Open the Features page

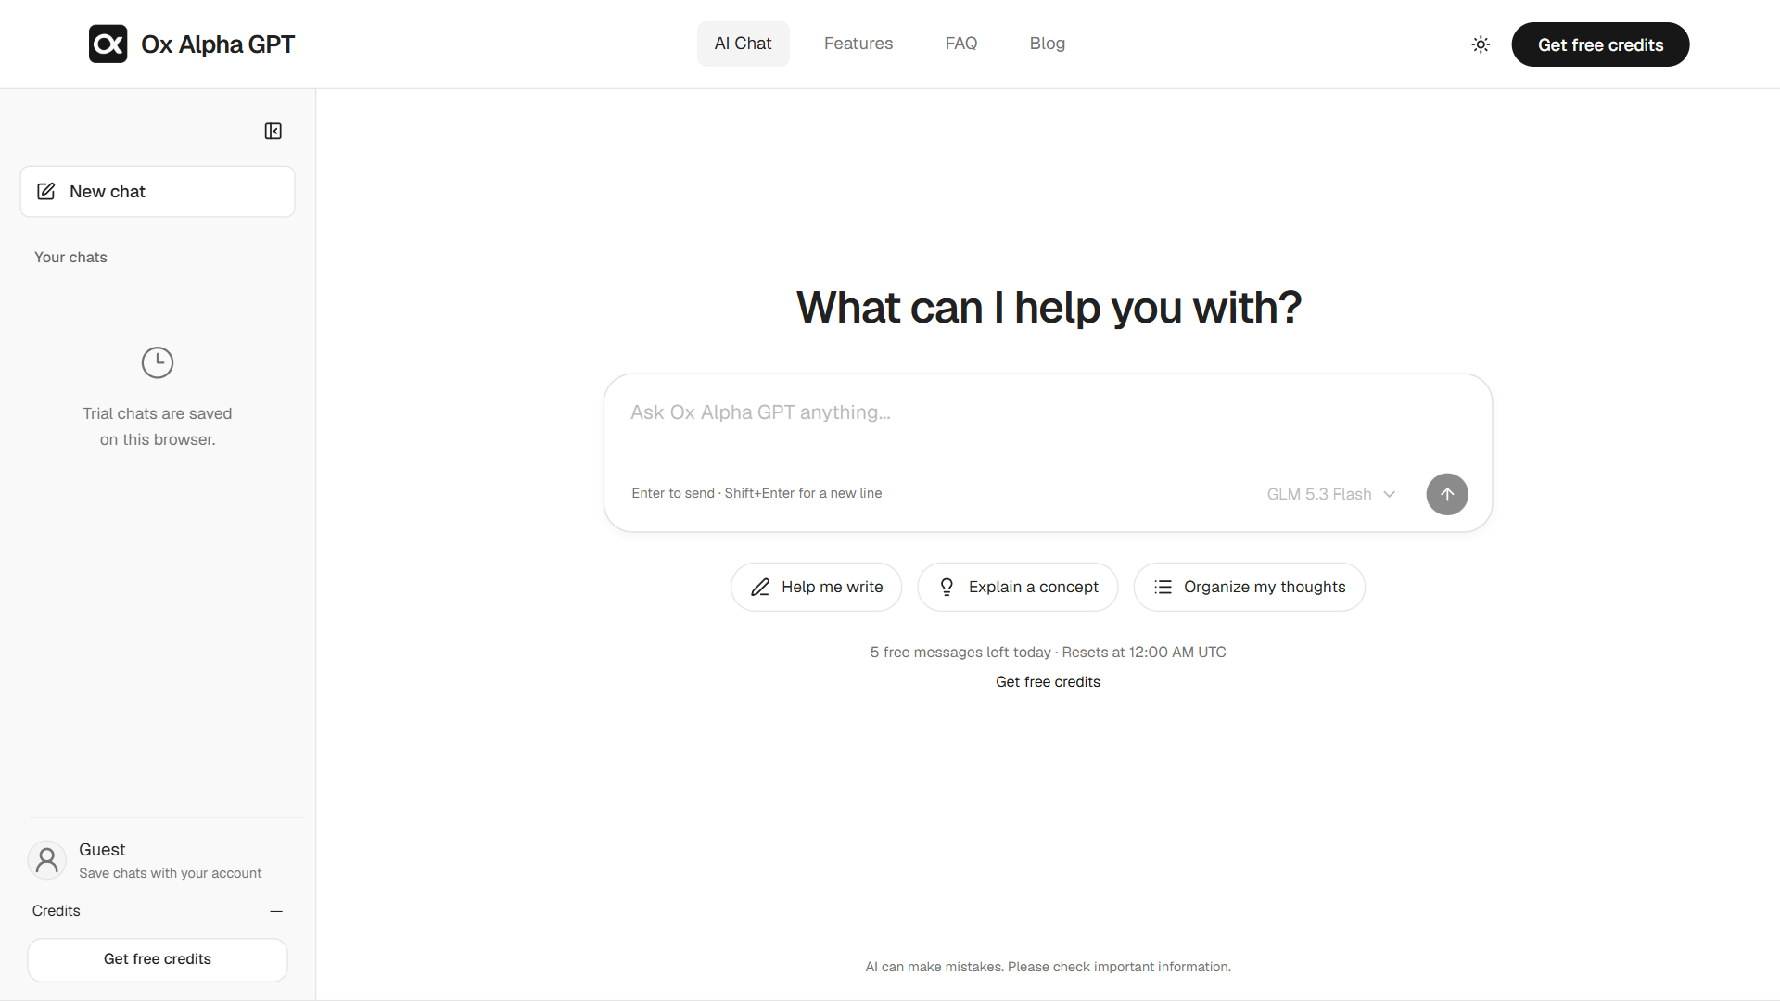click(x=858, y=44)
